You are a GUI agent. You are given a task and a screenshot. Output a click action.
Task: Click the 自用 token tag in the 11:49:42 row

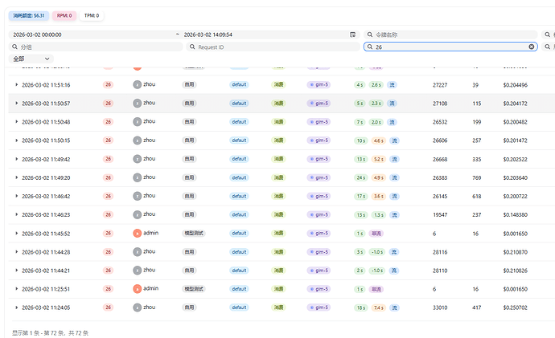pyautogui.click(x=189, y=159)
